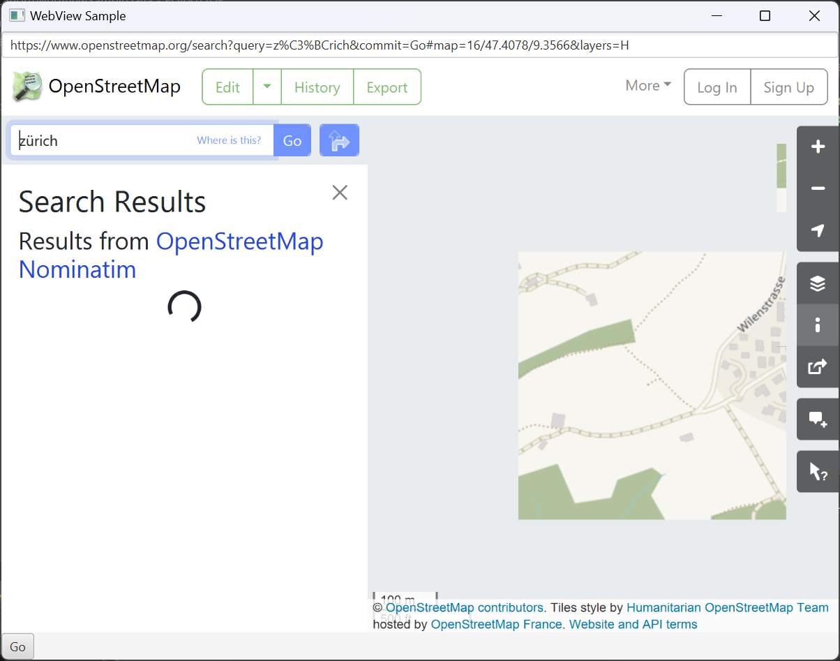
Task: Click the 'Where is this?' link
Action: click(229, 140)
